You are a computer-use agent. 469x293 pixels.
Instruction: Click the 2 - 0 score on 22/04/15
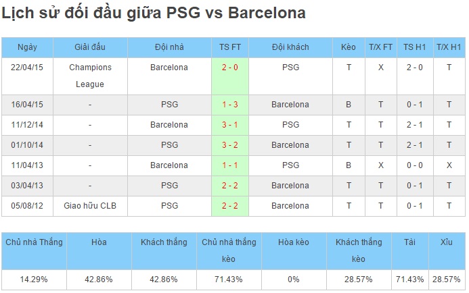point(229,68)
